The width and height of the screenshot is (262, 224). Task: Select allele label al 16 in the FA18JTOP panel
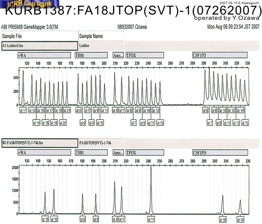click(45, 219)
